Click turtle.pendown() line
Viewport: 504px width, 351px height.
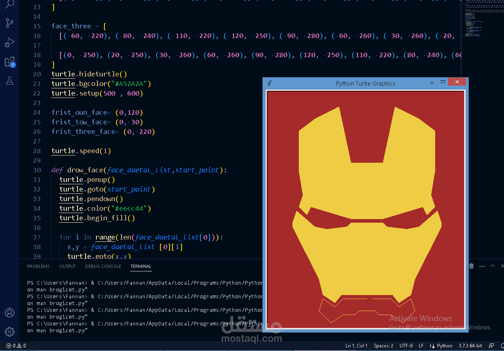[x=91, y=199]
